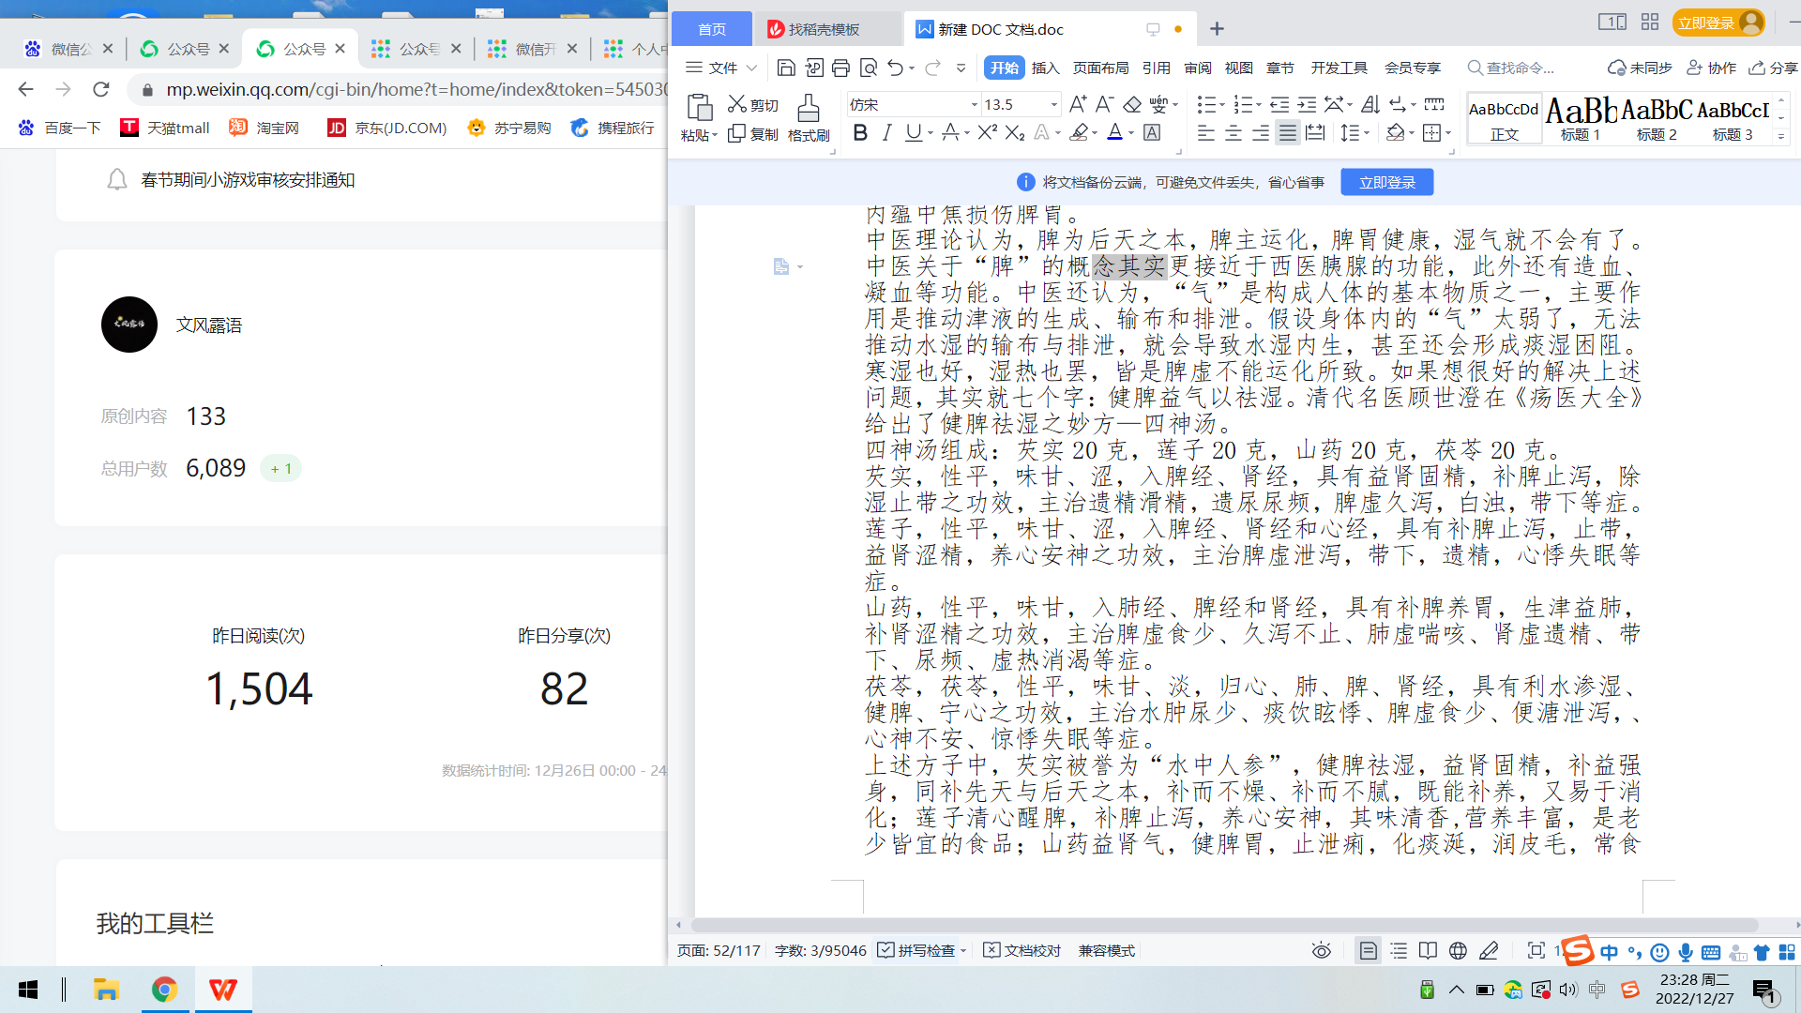1801x1013 pixels.
Task: Toggle bold formatting
Action: coord(860,133)
